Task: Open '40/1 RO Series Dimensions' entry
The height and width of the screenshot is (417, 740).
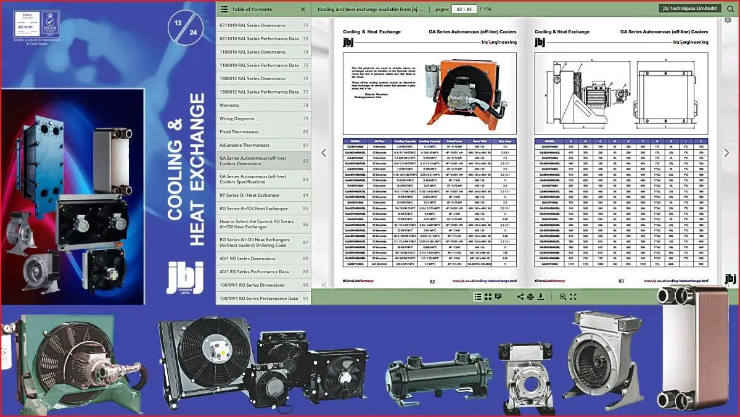Action: click(263, 258)
